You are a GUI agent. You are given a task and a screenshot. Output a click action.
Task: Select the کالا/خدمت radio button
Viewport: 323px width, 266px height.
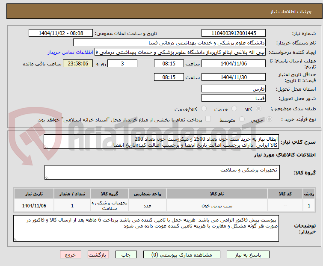click(204, 109)
